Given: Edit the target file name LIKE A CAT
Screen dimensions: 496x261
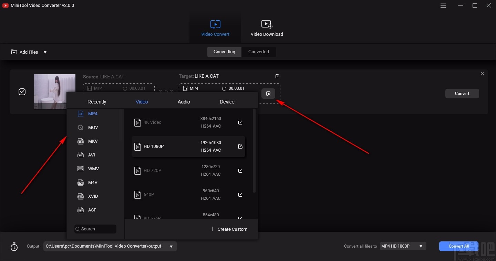Looking at the screenshot, I should pos(277,76).
